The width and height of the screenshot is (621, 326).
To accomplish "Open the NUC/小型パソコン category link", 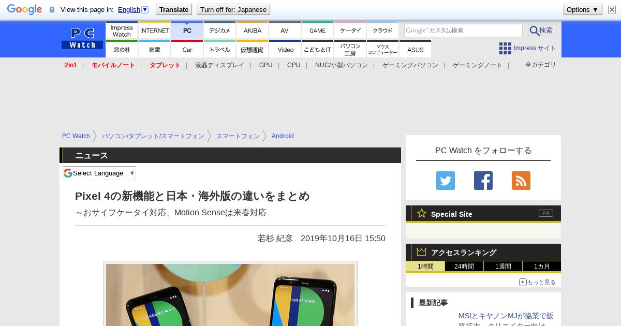I will coord(342,65).
